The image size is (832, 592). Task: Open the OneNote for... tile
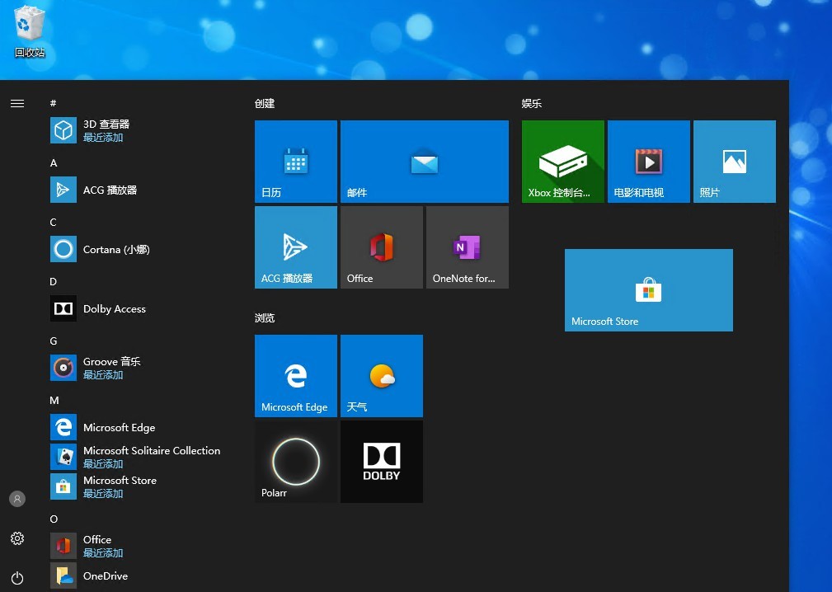point(468,247)
